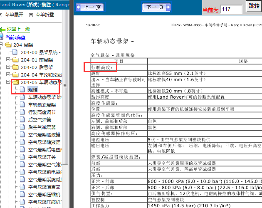Image resolution: width=262 pixels, height=208 pixels.
Task: Click the page icon beside 空气悬架消声器
Action: [x=22, y=187]
